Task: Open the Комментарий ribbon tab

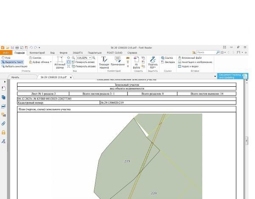Action: (x=37, y=53)
